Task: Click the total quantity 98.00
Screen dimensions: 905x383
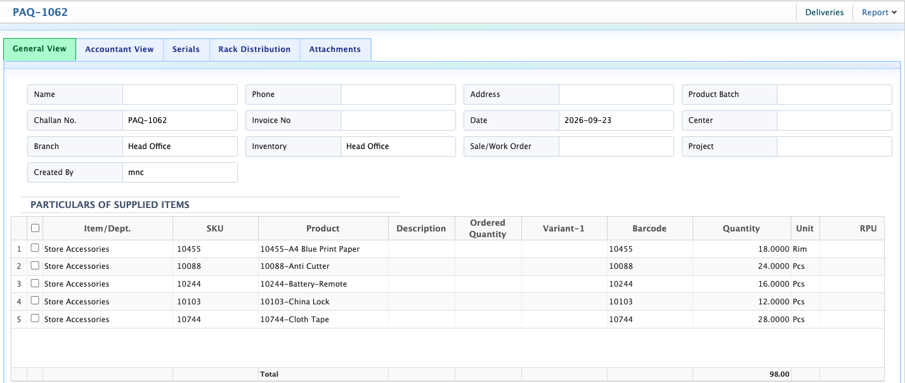Action: click(x=779, y=375)
